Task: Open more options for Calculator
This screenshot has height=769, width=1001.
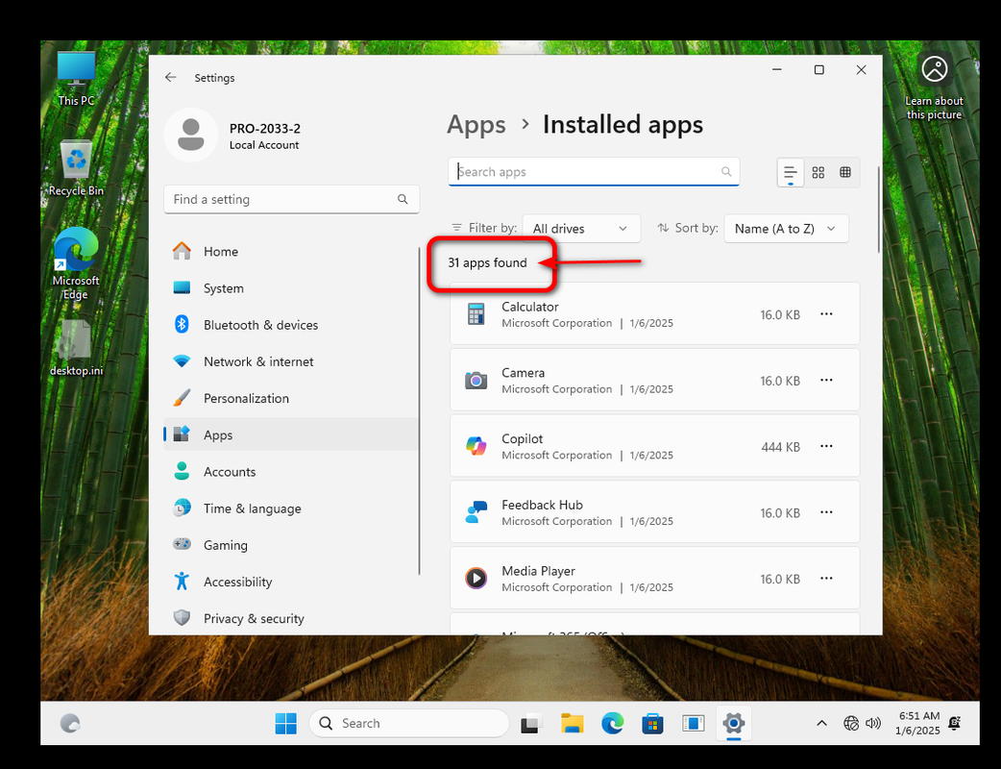Action: pos(826,314)
